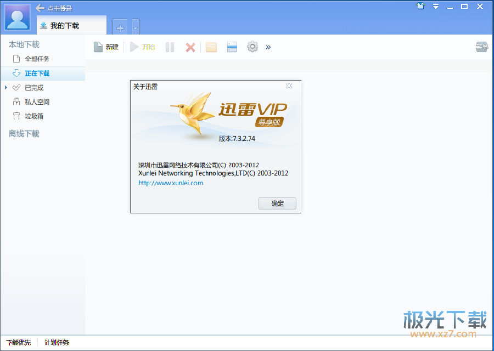The width and height of the screenshot is (494, 351).
Task: Click the 正在下载 down arrow icon
Action: click(x=16, y=73)
